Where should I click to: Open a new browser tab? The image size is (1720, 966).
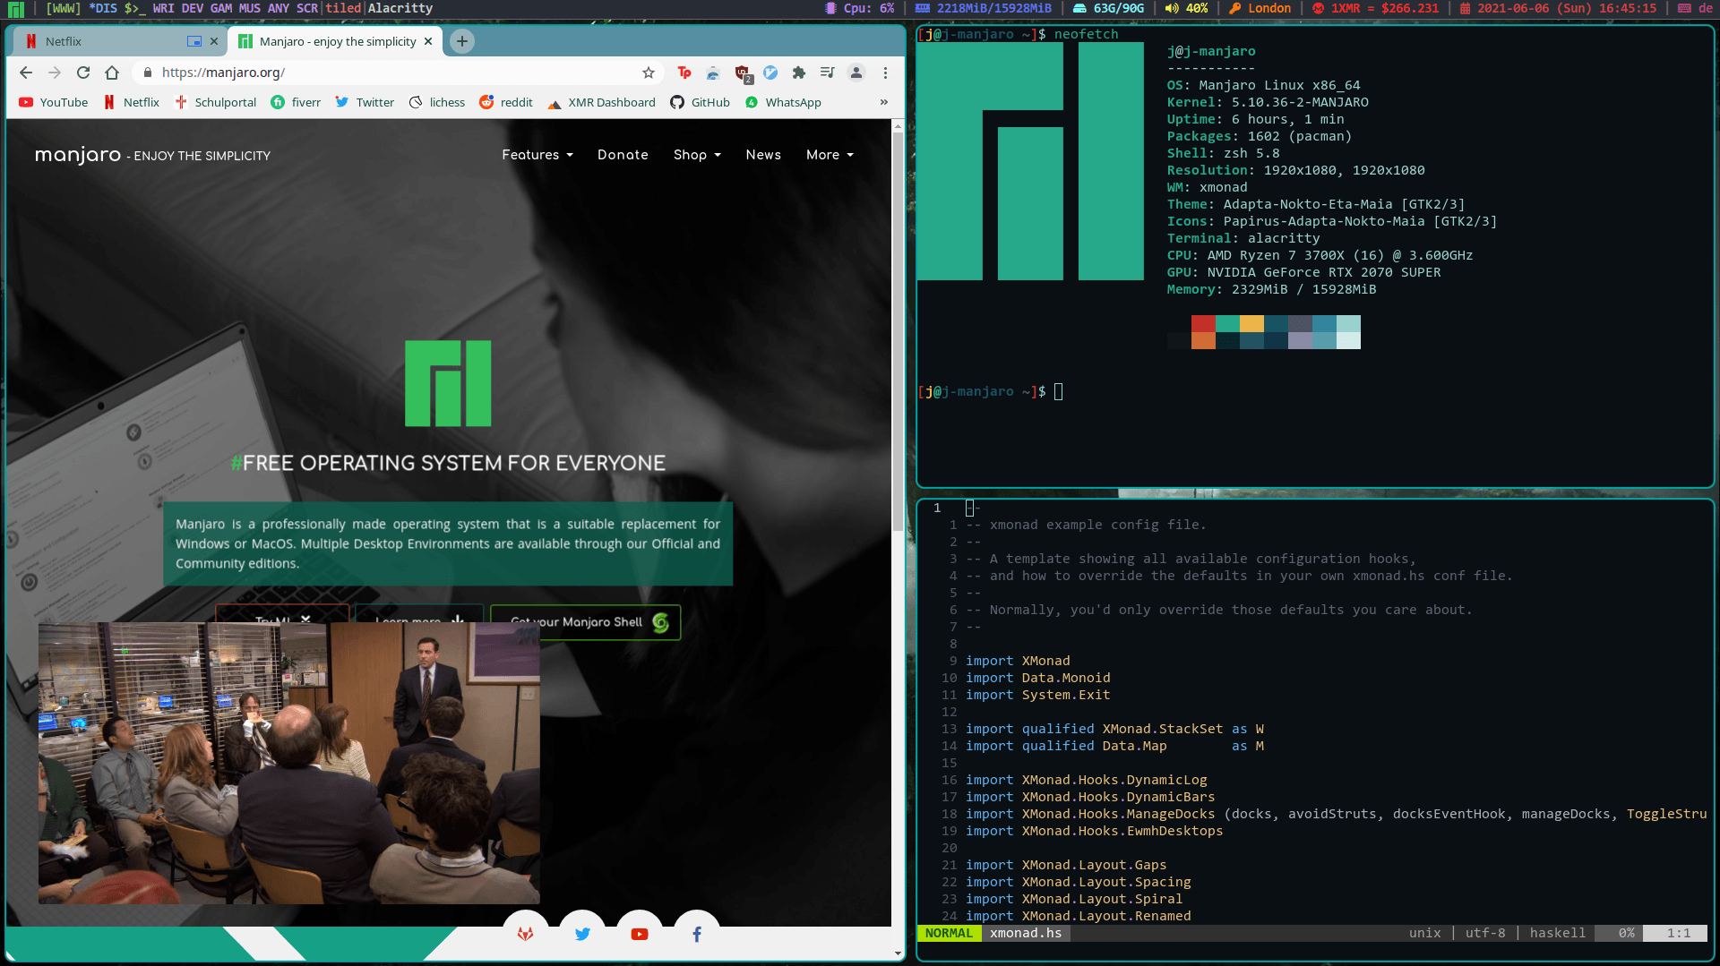click(x=462, y=41)
